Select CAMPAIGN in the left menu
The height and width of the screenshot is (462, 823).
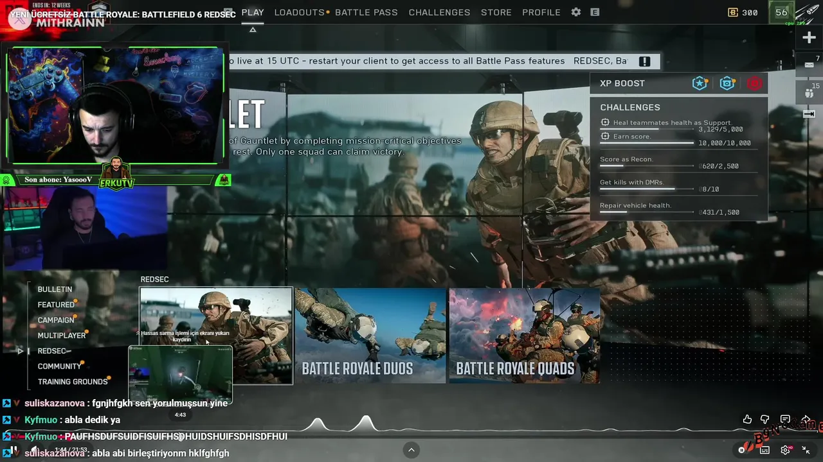56,320
